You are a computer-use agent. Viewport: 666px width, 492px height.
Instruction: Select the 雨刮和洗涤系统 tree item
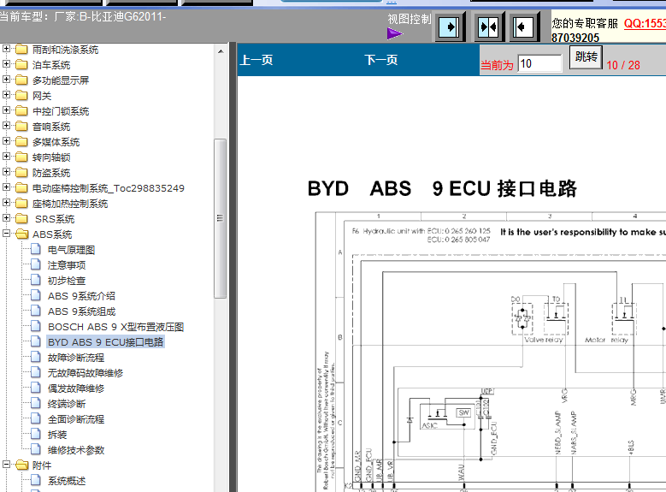click(x=66, y=50)
